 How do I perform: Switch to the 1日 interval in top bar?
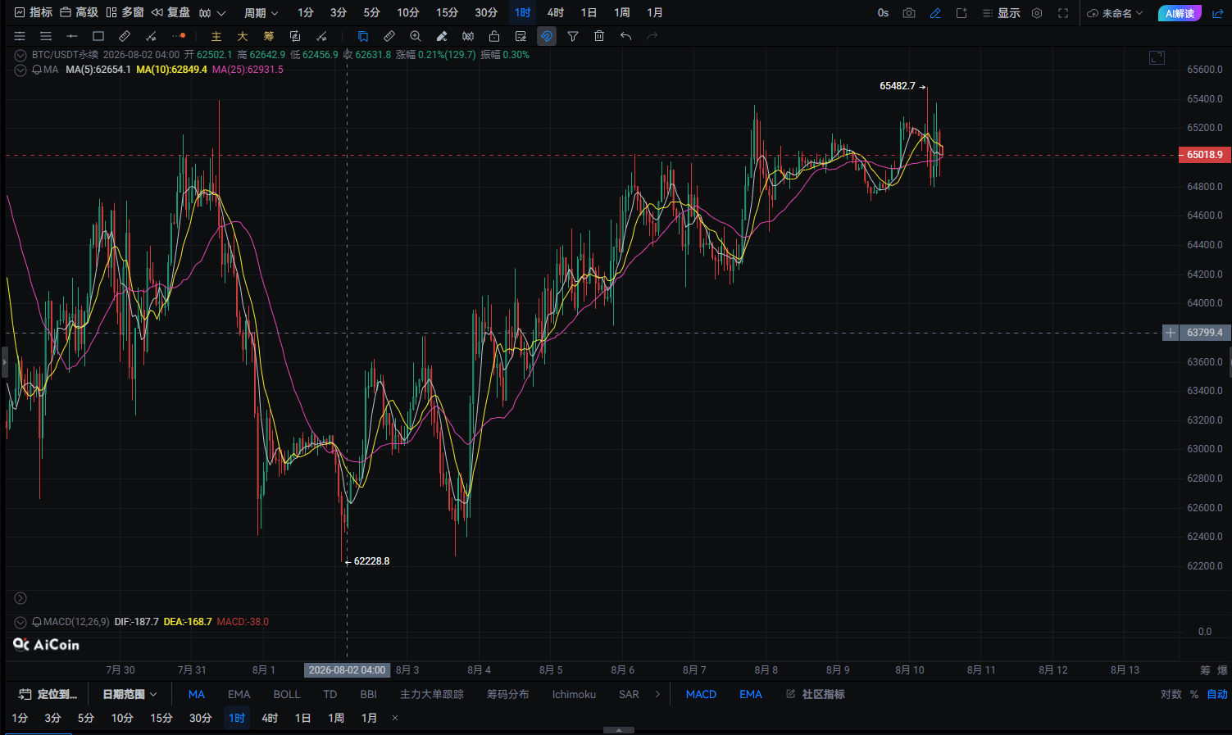click(x=589, y=13)
